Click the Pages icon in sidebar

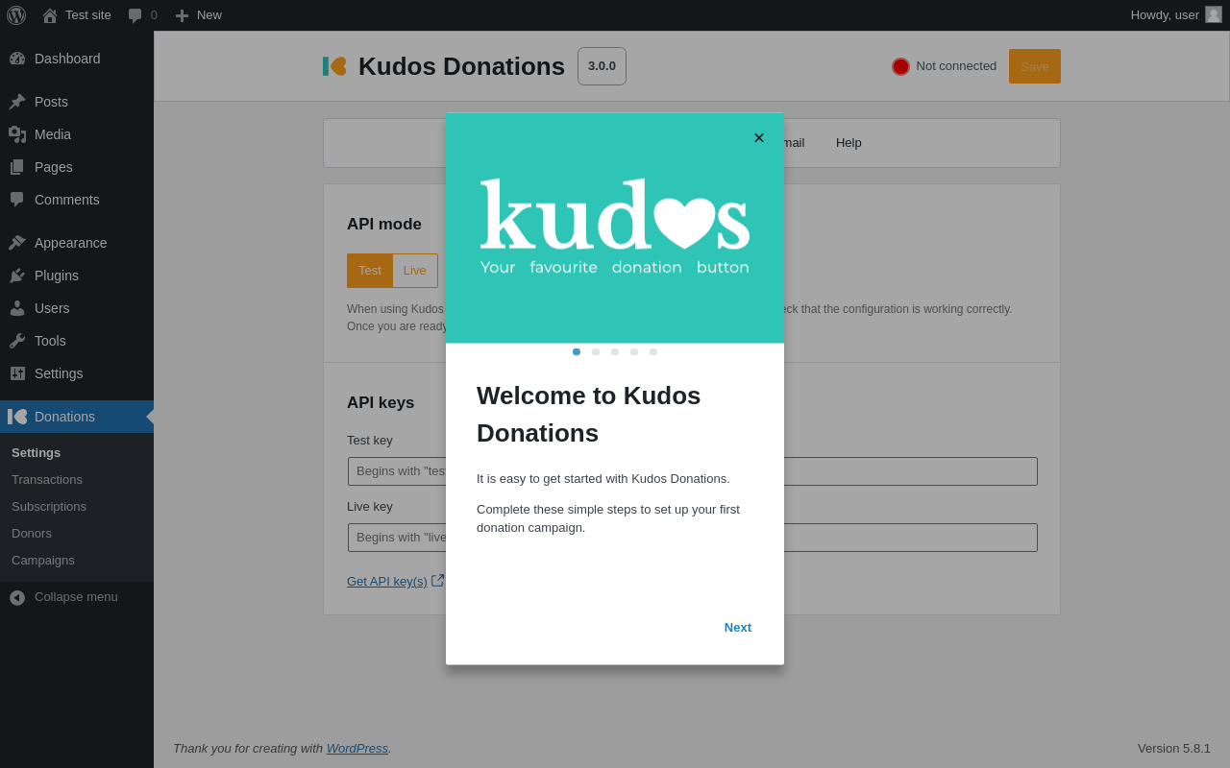coord(17,167)
